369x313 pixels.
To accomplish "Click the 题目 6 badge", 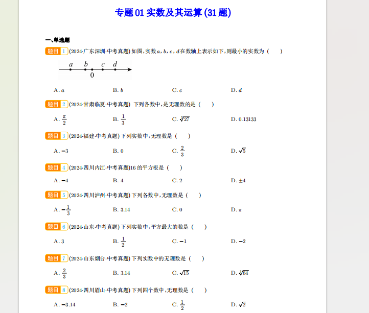I will coord(57,227).
